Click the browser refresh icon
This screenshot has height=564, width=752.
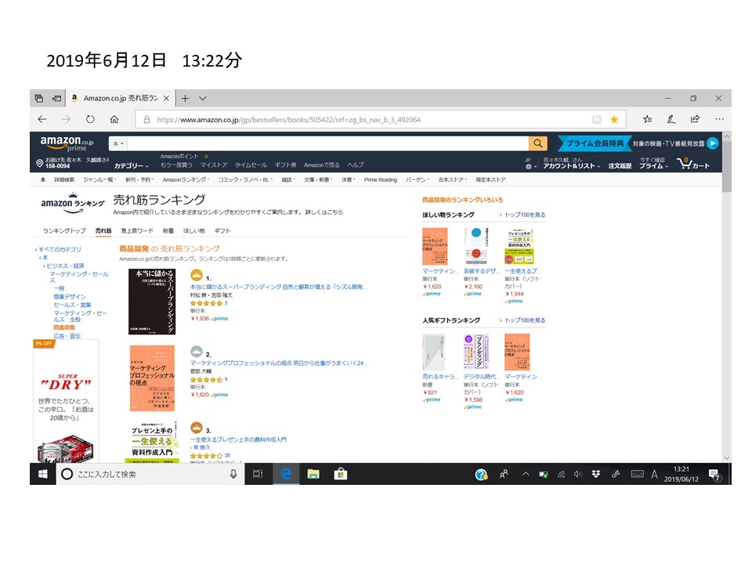pos(90,119)
